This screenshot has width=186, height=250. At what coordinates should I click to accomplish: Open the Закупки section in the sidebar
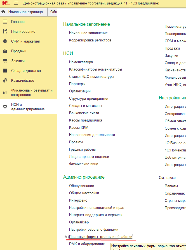point(18,61)
